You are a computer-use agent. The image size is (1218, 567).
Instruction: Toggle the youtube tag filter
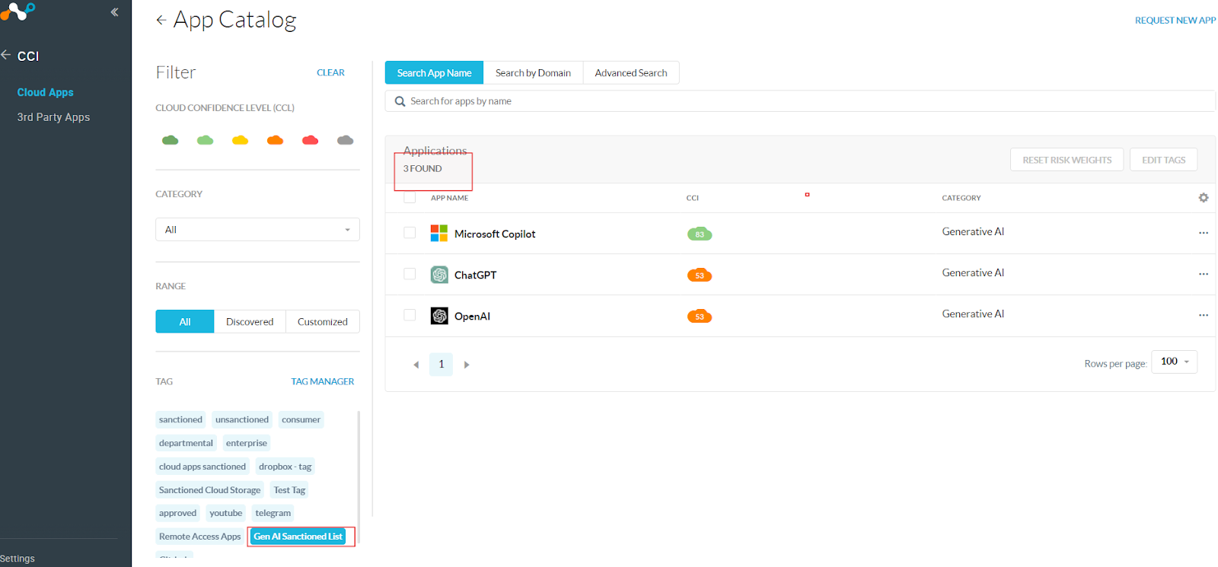tap(226, 513)
